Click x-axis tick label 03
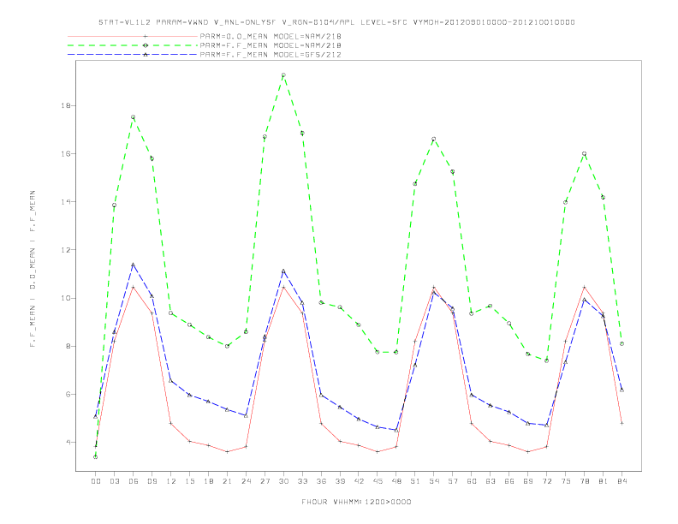This screenshot has height=524, width=678. 114,481
